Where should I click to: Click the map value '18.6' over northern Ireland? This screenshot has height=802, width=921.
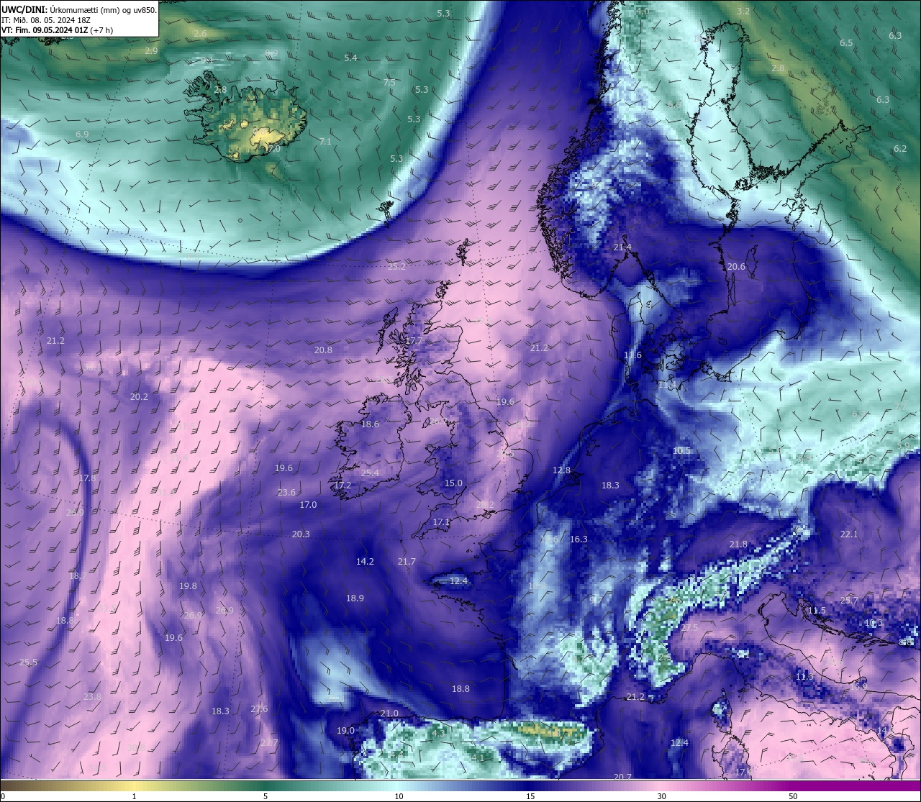[370, 424]
